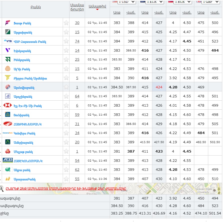Sort by USD Առք column header
The width and height of the screenshot is (223, 222).
pyautogui.click(x=117, y=12)
